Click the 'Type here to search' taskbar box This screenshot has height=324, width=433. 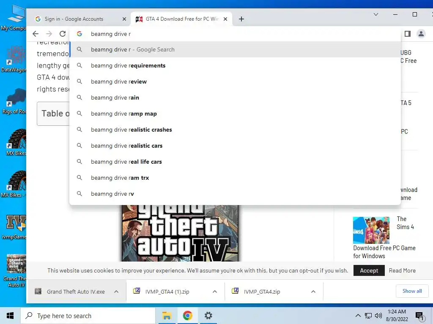pyautogui.click(x=88, y=316)
